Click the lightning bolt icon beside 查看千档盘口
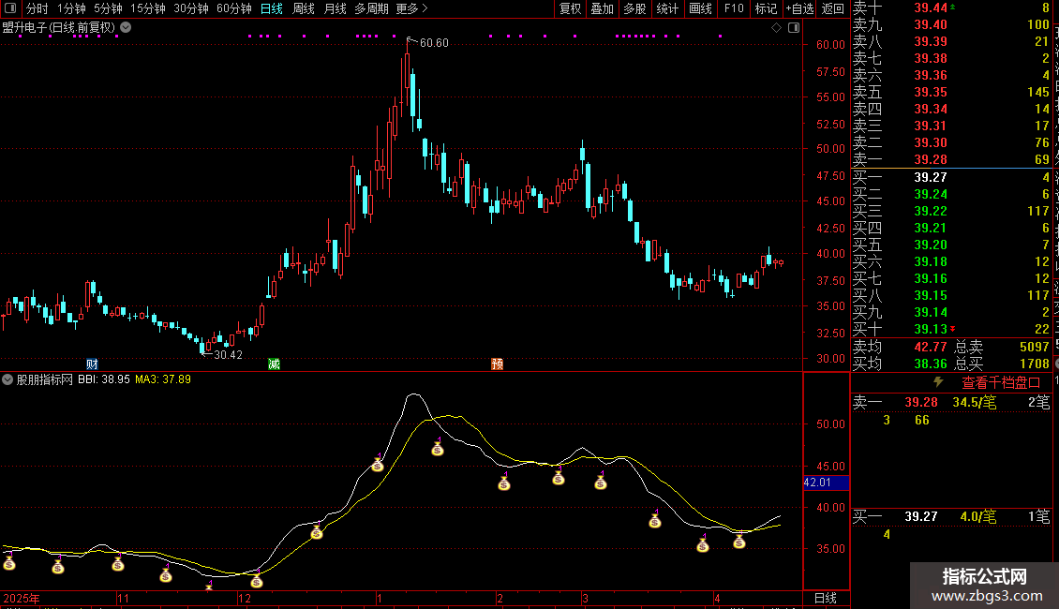1059x609 pixels. [938, 382]
